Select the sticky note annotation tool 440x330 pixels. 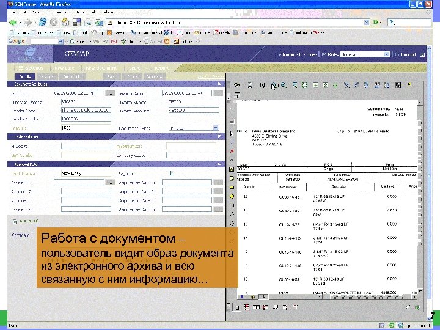coord(232,178)
